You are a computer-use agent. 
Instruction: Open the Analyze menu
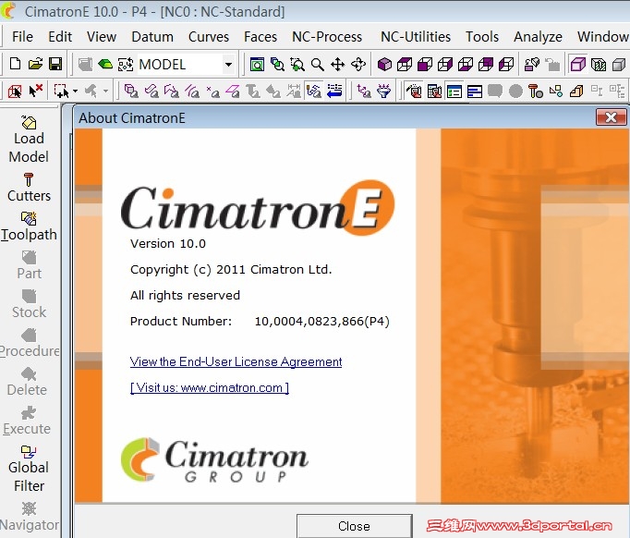pos(538,37)
